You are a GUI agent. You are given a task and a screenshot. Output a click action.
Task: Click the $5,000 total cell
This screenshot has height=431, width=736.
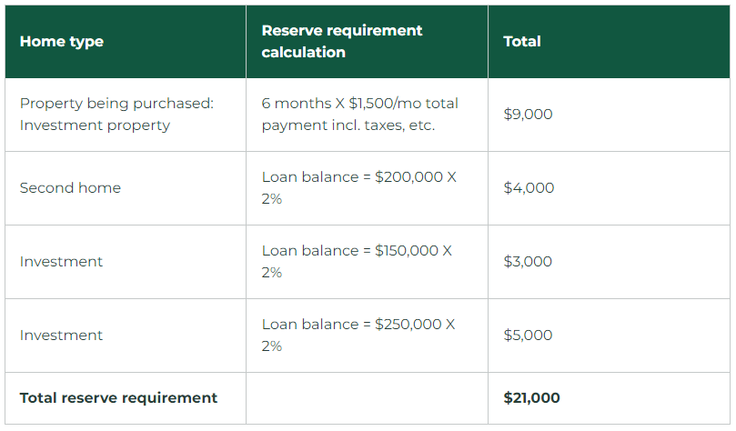click(528, 336)
